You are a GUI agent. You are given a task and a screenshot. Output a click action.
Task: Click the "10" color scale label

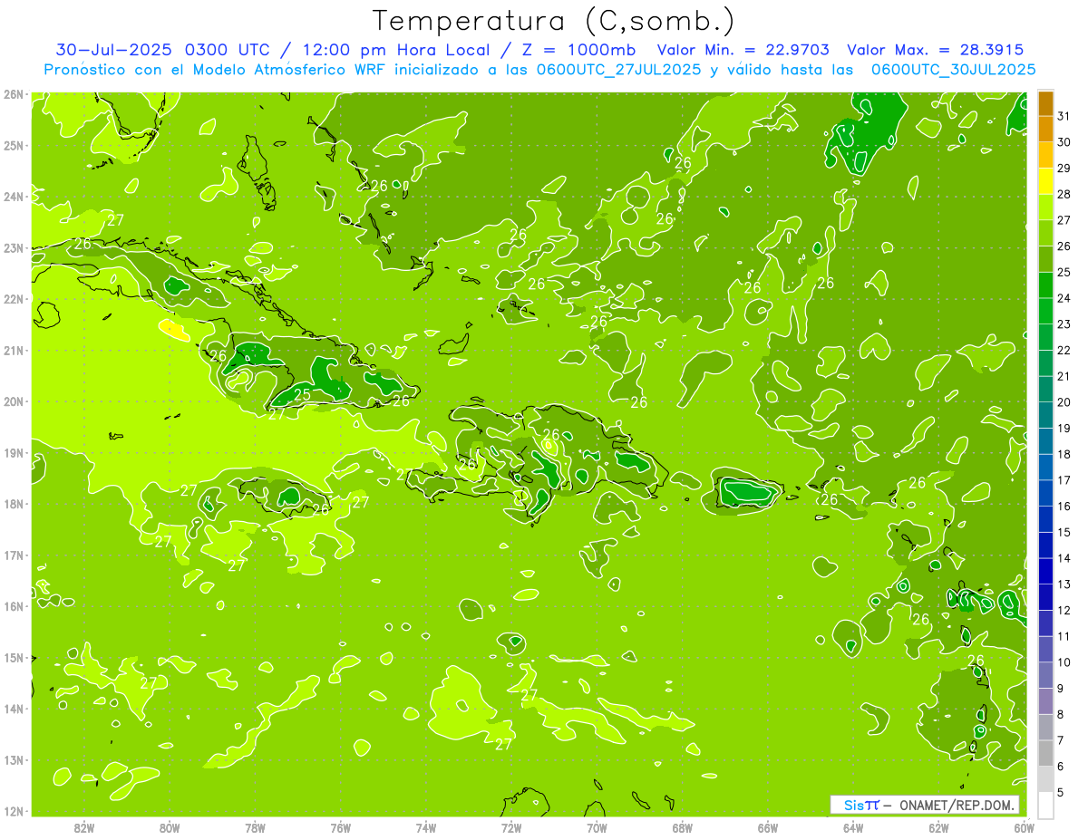pyautogui.click(x=1064, y=662)
